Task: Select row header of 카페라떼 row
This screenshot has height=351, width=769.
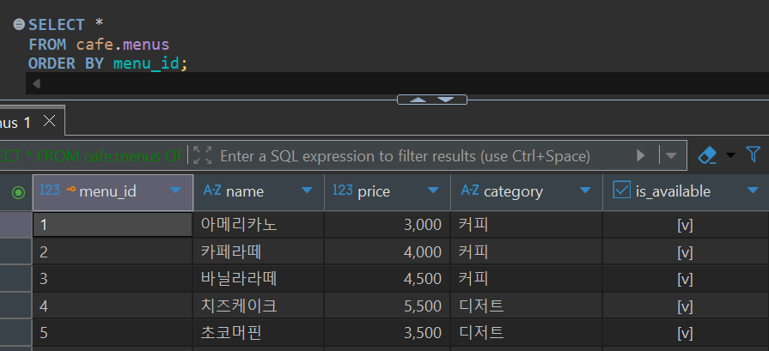Action: tap(15, 251)
